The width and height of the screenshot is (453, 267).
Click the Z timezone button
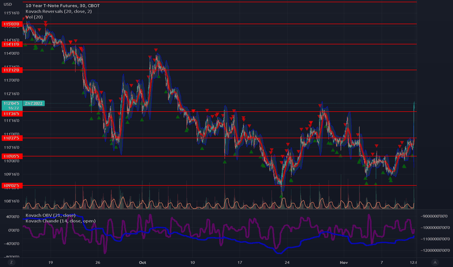coord(12,262)
